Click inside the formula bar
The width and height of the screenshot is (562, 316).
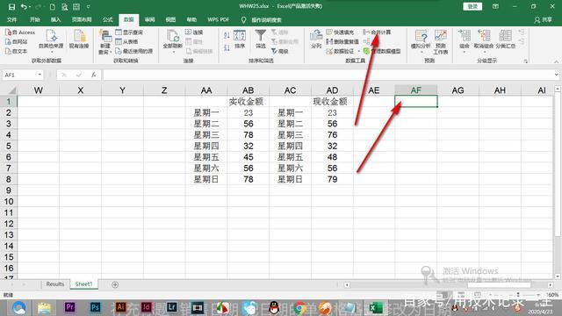[x=328, y=75]
